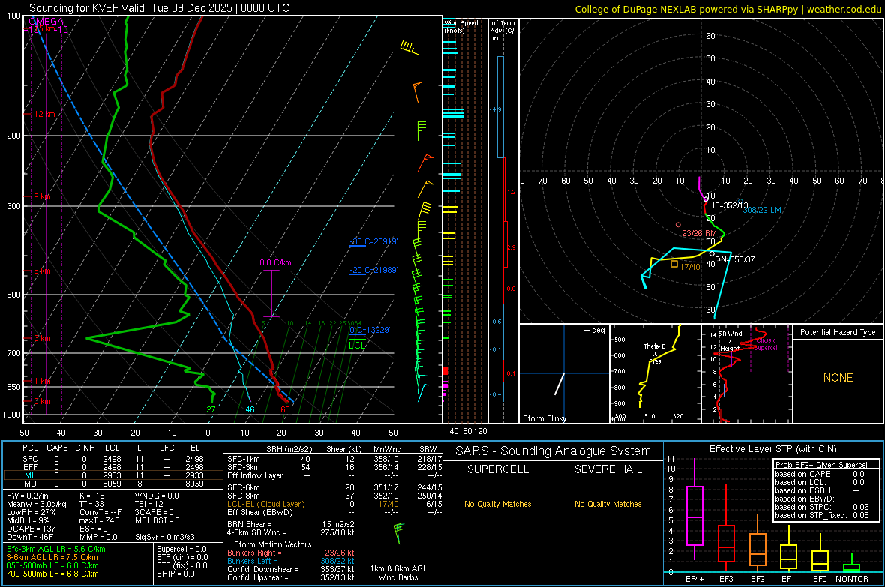Click the Wind Speed (knots) panel header

[461, 26]
